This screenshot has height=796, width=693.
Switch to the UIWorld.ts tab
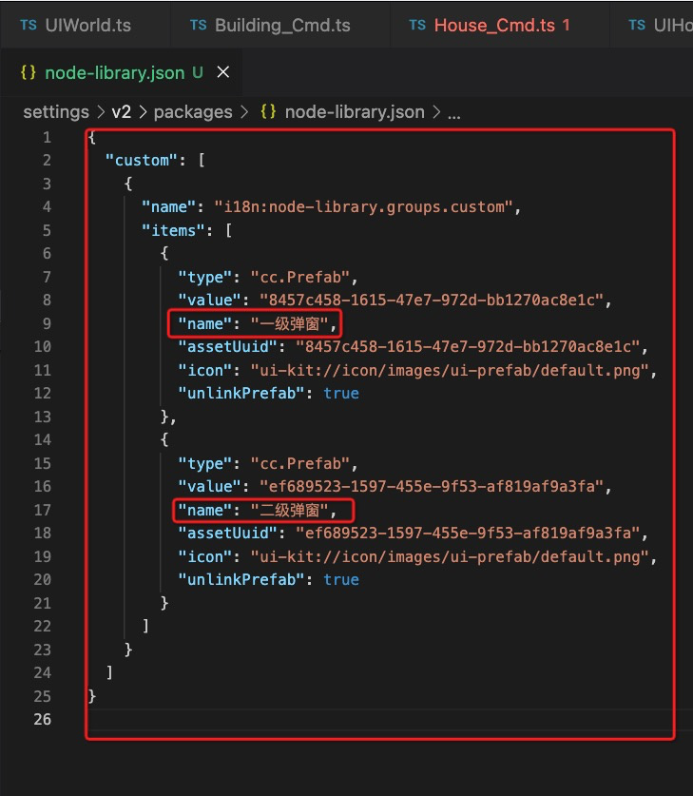[x=75, y=26]
